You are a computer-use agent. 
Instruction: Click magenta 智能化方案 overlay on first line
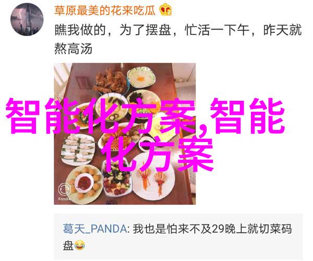point(100,116)
